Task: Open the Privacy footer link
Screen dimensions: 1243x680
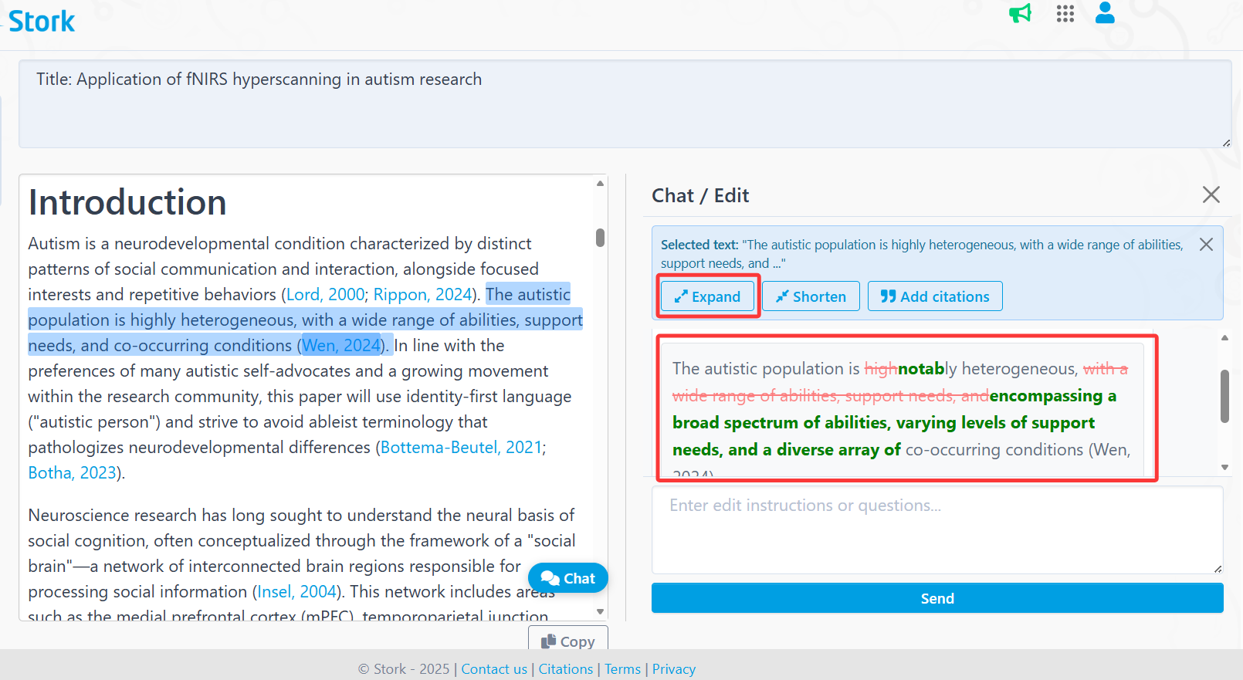Action: 673,669
